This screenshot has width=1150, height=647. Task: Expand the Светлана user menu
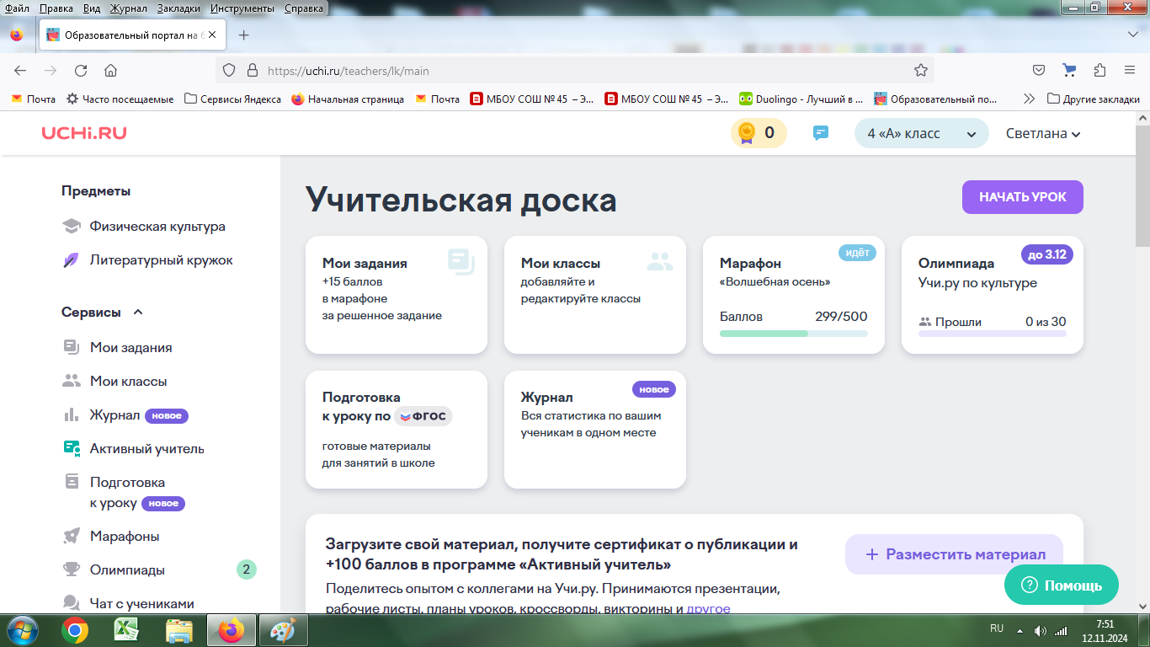click(x=1043, y=133)
